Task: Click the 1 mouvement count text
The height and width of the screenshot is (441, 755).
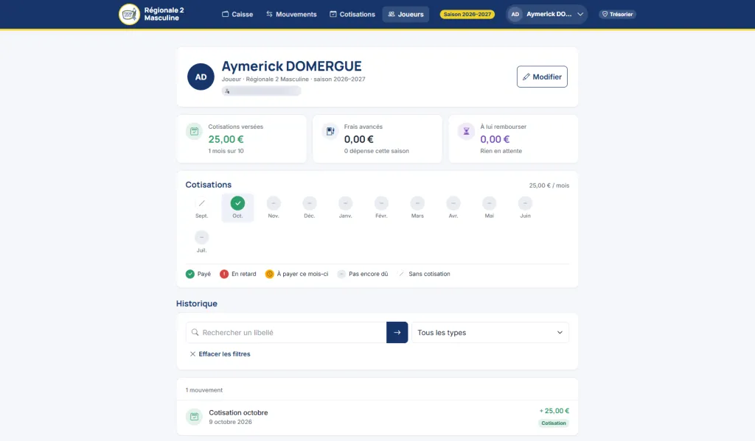Action: click(x=204, y=390)
